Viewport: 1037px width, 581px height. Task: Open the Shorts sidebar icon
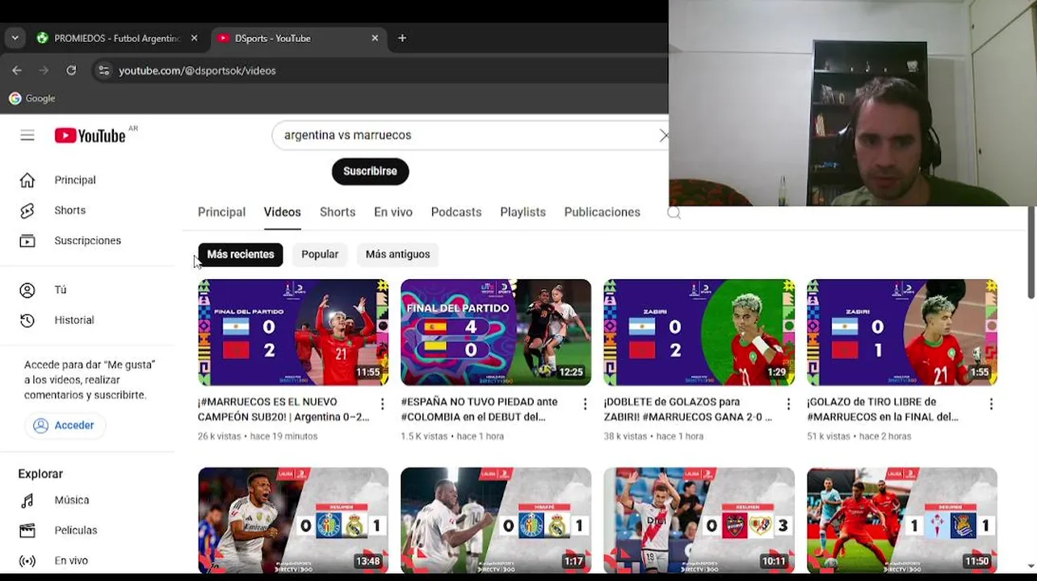(27, 211)
